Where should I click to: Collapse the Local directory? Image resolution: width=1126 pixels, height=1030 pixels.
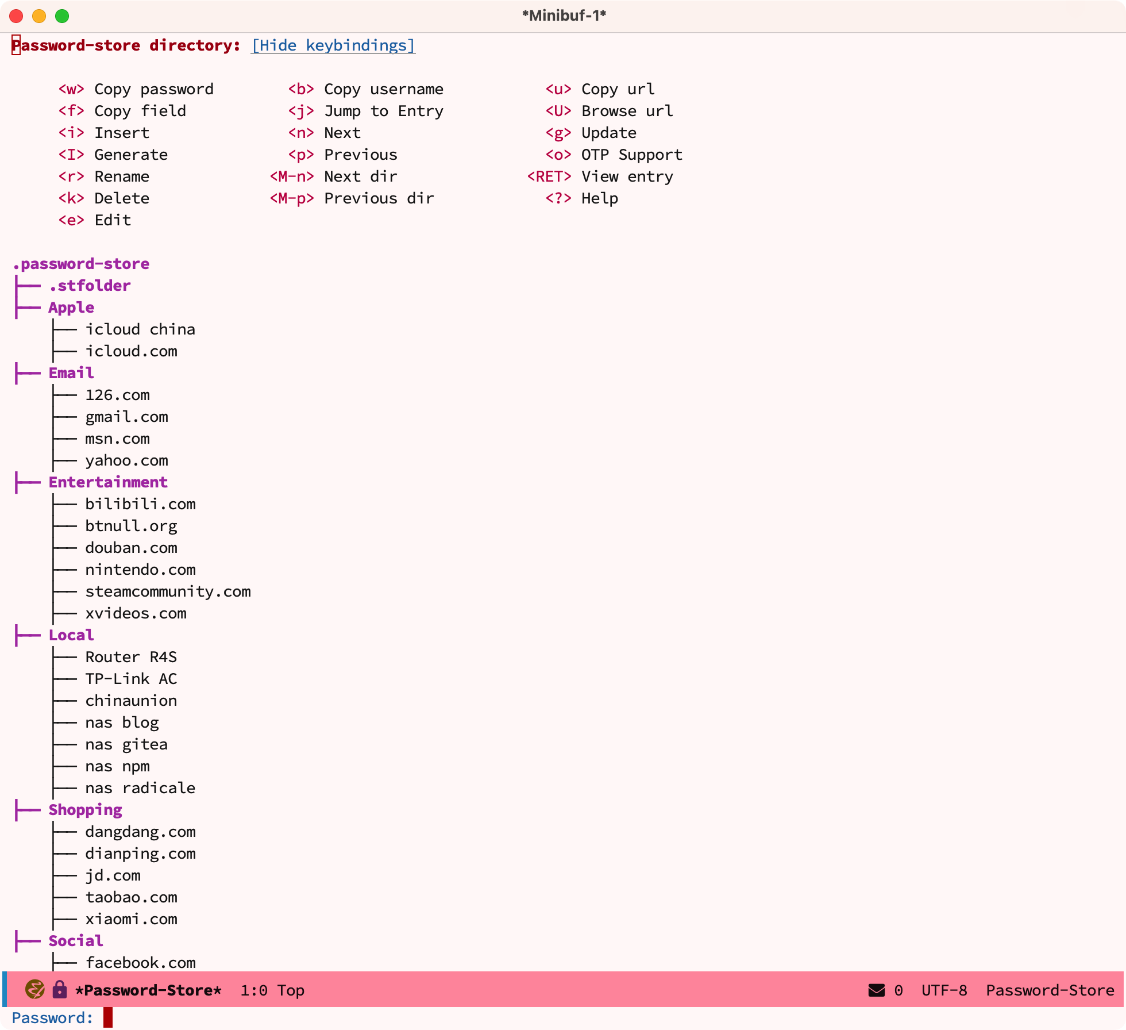(x=71, y=635)
